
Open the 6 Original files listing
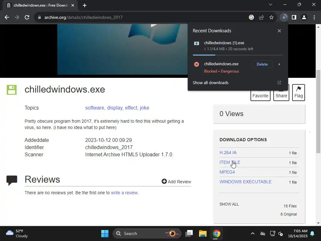click(x=288, y=214)
